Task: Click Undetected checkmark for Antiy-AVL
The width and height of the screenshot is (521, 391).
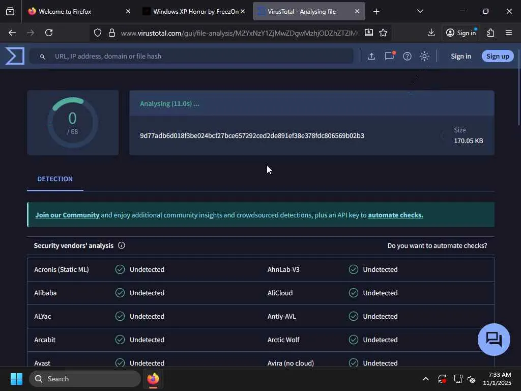Action: [354, 316]
